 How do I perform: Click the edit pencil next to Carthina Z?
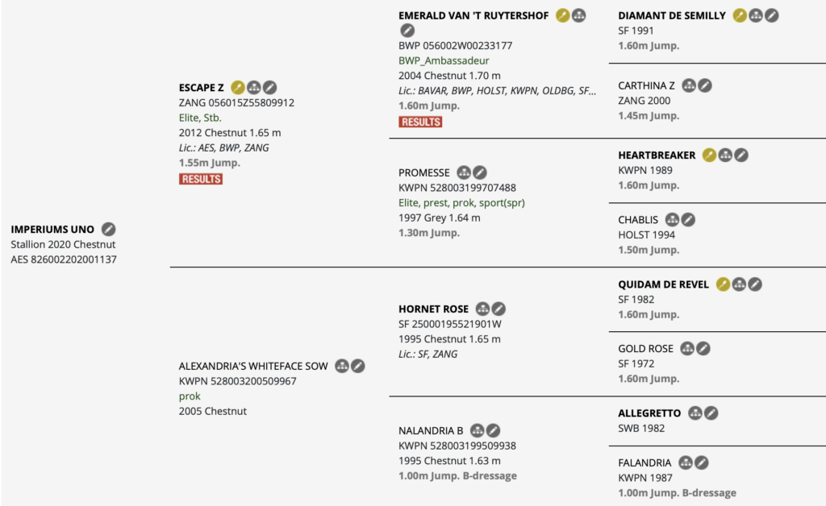tap(705, 85)
